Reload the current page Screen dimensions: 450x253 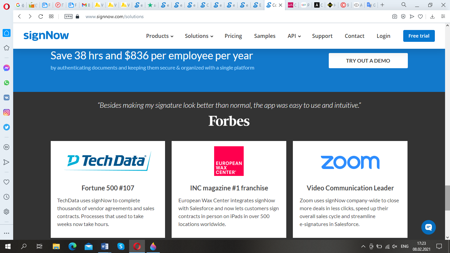[x=41, y=16]
